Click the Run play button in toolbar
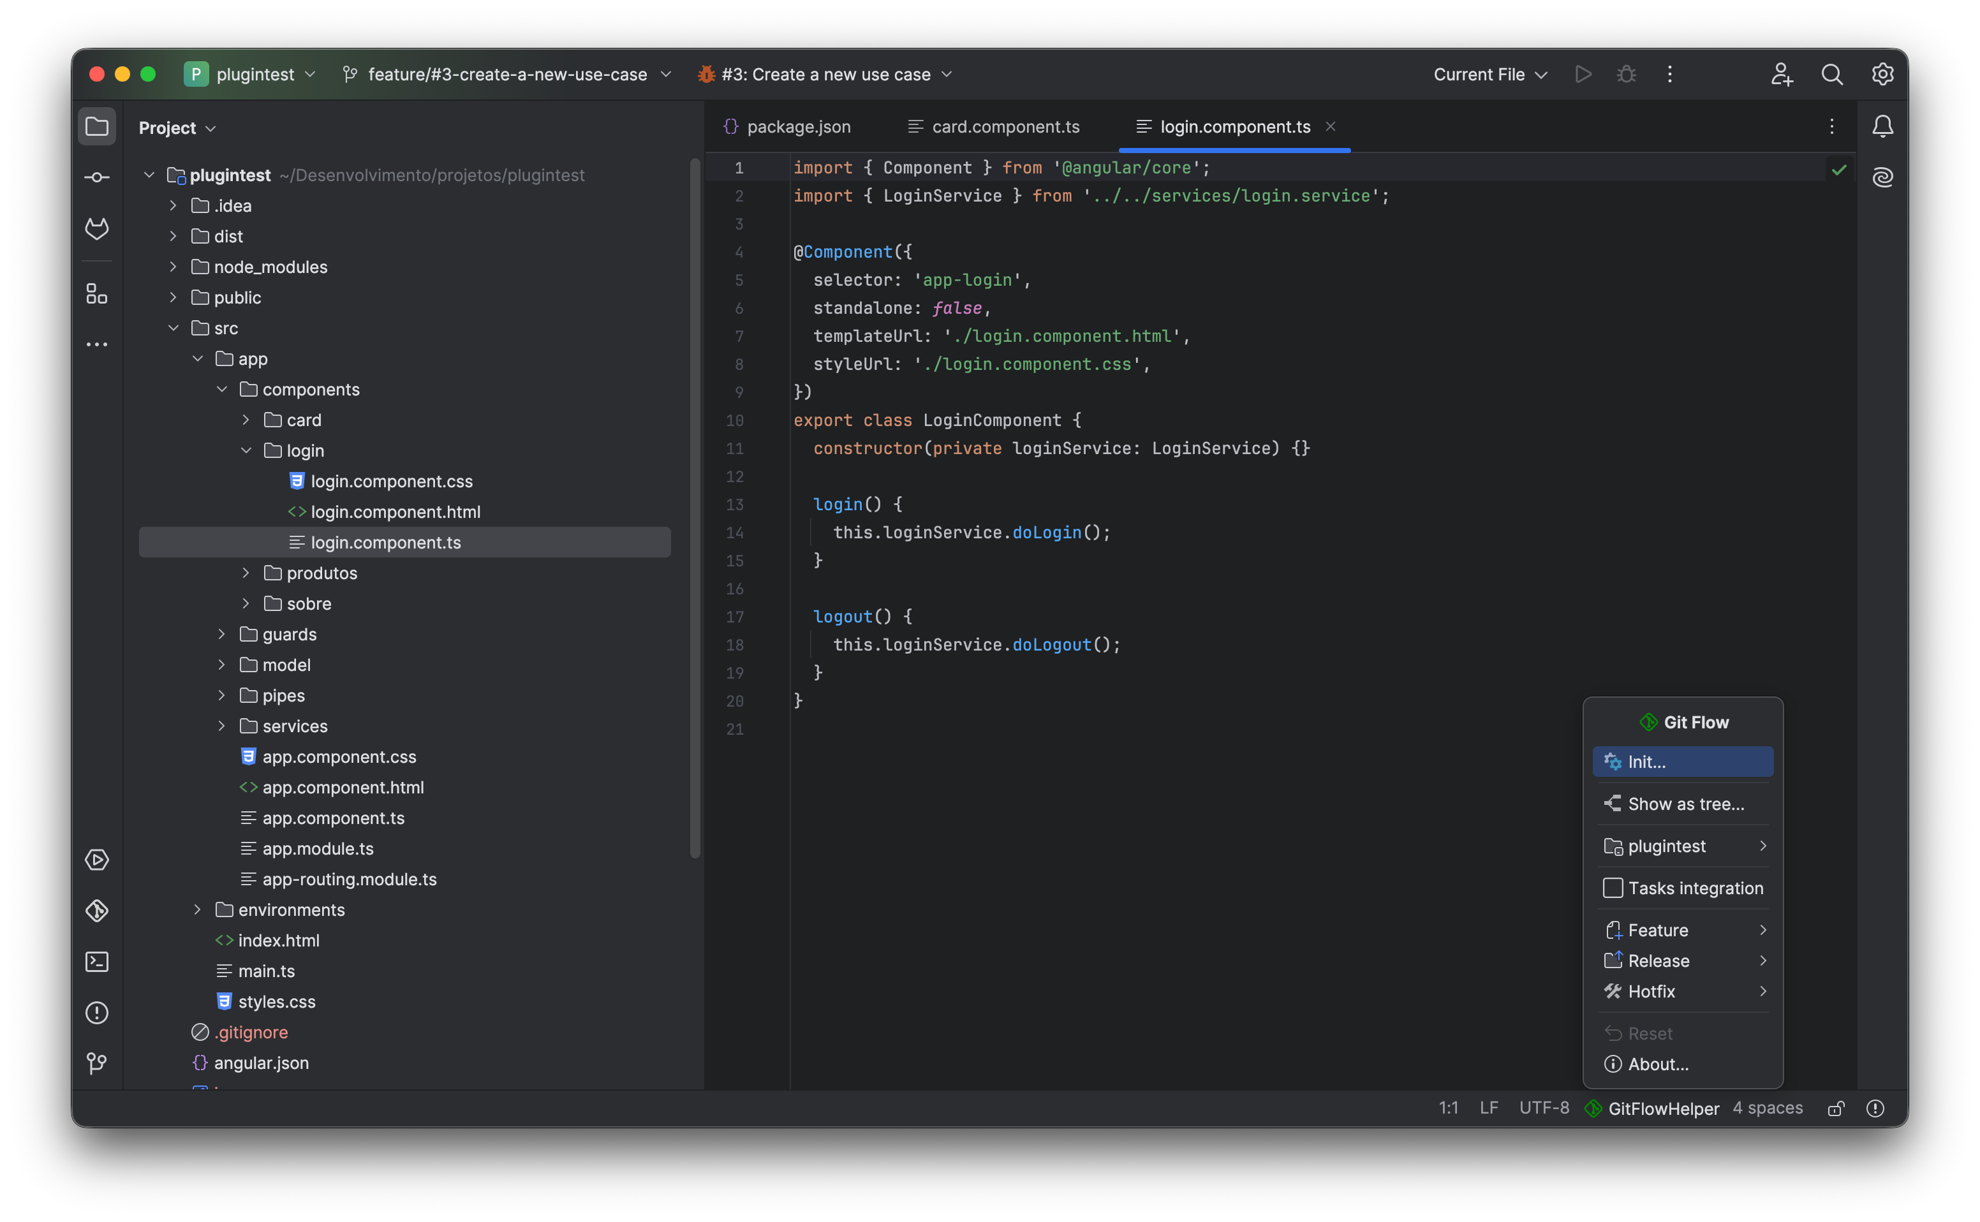The image size is (1980, 1222). click(1583, 75)
